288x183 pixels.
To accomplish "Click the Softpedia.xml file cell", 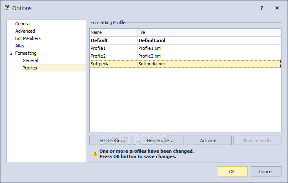I will point(152,64).
